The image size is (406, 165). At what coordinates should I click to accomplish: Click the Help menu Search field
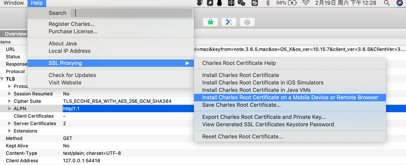131,13
